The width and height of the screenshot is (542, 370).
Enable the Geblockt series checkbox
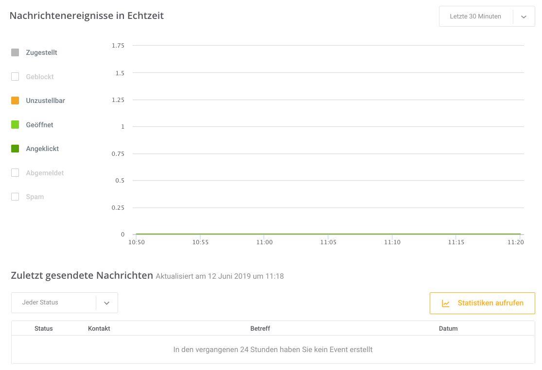point(15,77)
